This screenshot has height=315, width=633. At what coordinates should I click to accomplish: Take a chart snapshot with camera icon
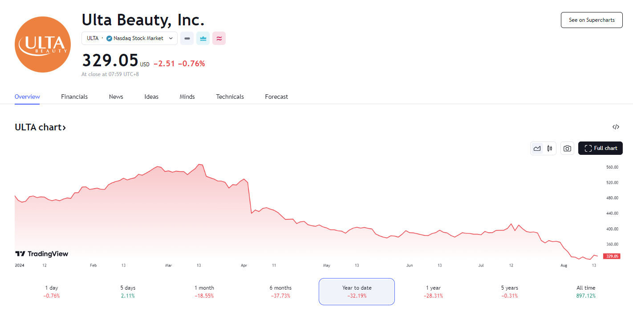[567, 148]
